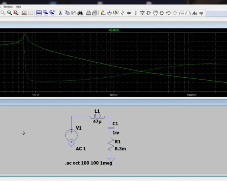Select the Draw wire pencil tool

(103, 13)
